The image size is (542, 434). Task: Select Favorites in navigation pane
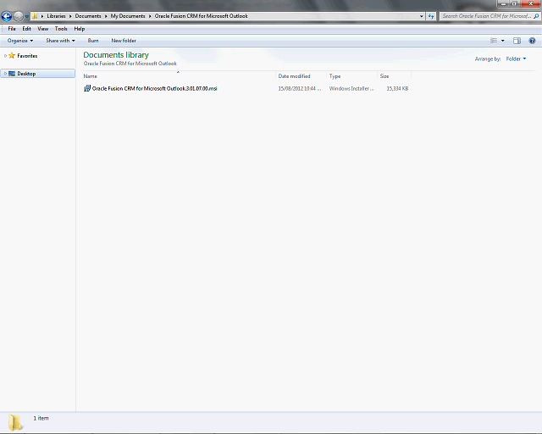click(x=27, y=56)
